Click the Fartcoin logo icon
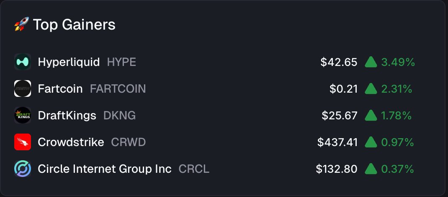This screenshot has height=197, width=448. (x=23, y=89)
